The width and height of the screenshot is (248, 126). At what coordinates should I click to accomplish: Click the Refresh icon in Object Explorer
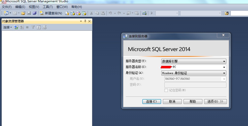pos(39,27)
